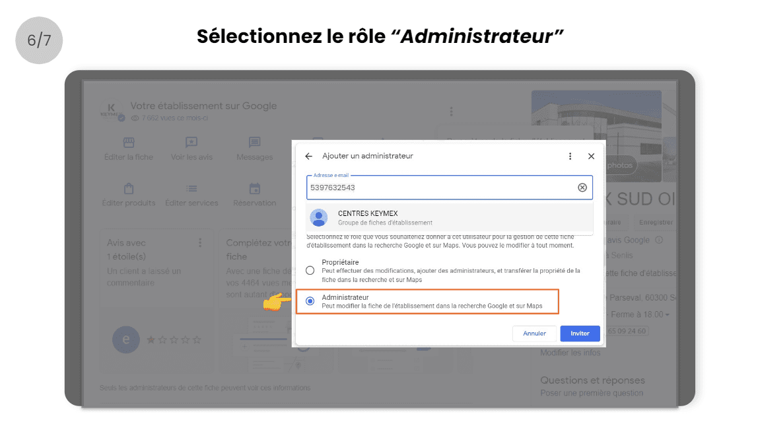Viewport: 760px width, 426px height.
Task: Open the Voir les avis icon
Action: [191, 143]
